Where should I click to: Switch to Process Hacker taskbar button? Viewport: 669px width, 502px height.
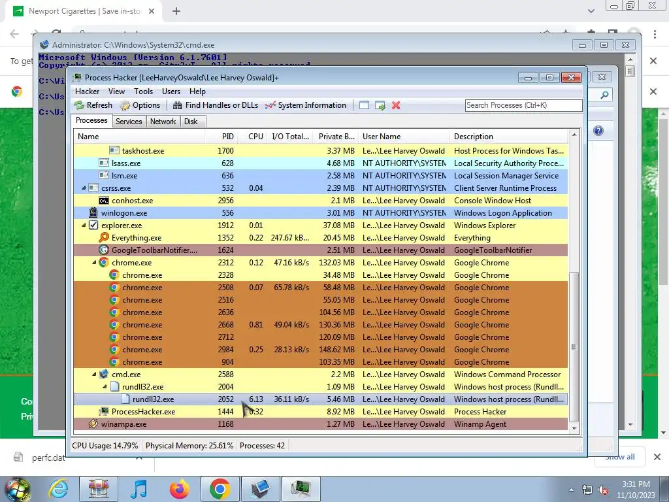(x=301, y=489)
